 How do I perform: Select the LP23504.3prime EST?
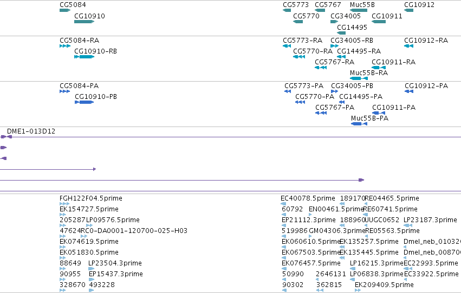tap(92, 269)
